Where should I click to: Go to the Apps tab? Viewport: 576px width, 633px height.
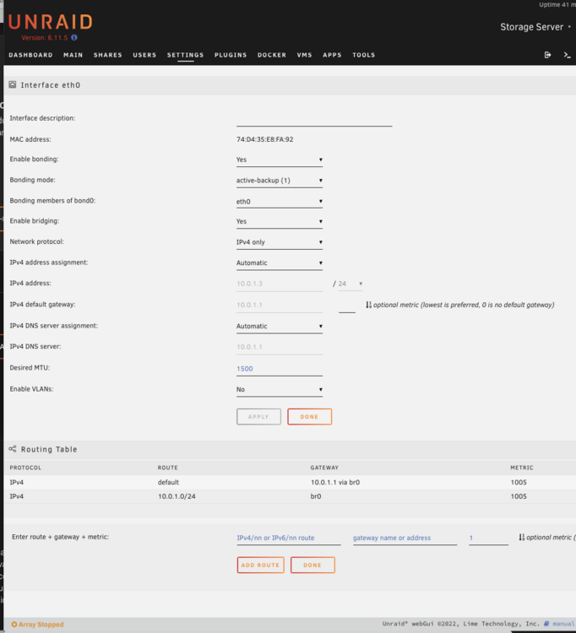point(332,55)
